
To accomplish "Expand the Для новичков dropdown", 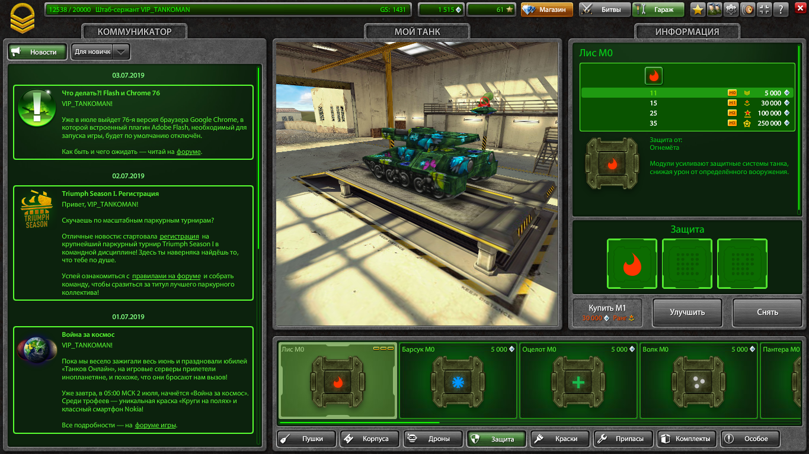I will [101, 52].
